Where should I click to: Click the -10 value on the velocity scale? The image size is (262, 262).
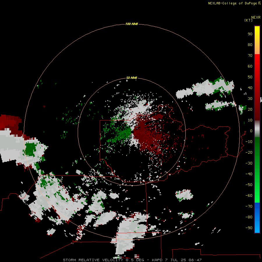[x=249, y=142]
